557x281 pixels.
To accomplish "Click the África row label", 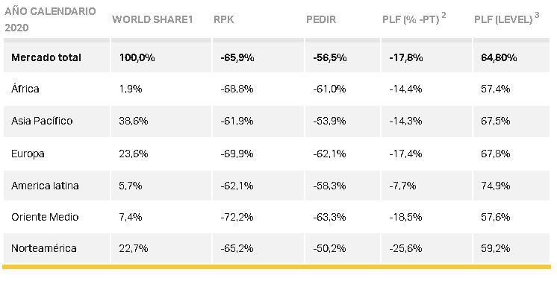I will click(25, 89).
